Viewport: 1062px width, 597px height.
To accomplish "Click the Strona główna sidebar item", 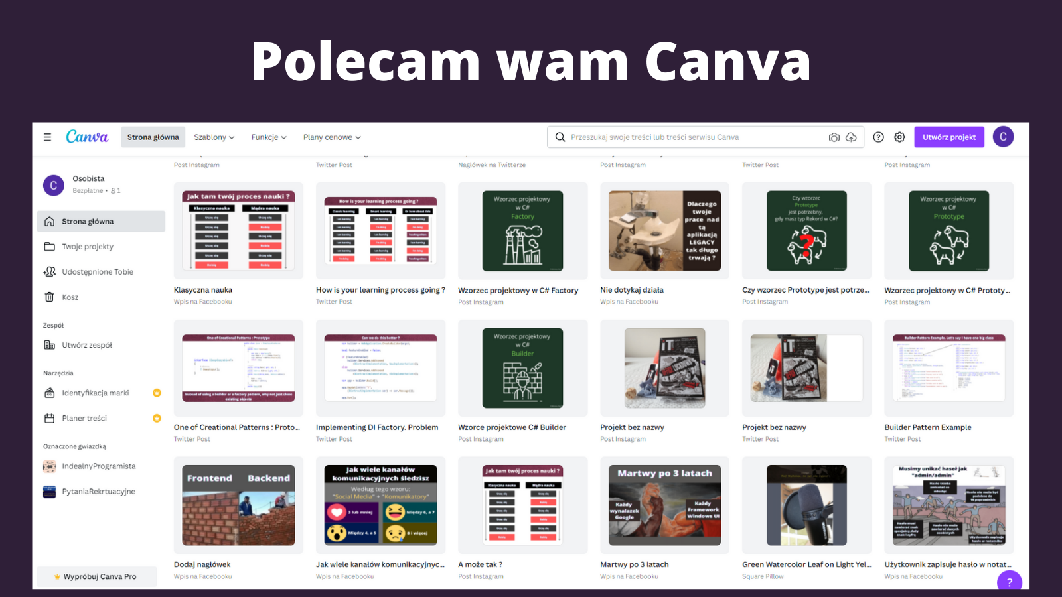I will (x=101, y=222).
